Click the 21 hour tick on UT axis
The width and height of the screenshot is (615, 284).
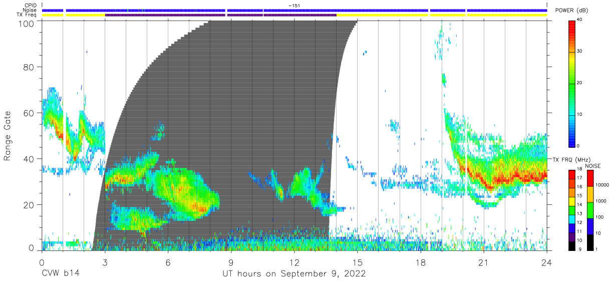(x=484, y=262)
